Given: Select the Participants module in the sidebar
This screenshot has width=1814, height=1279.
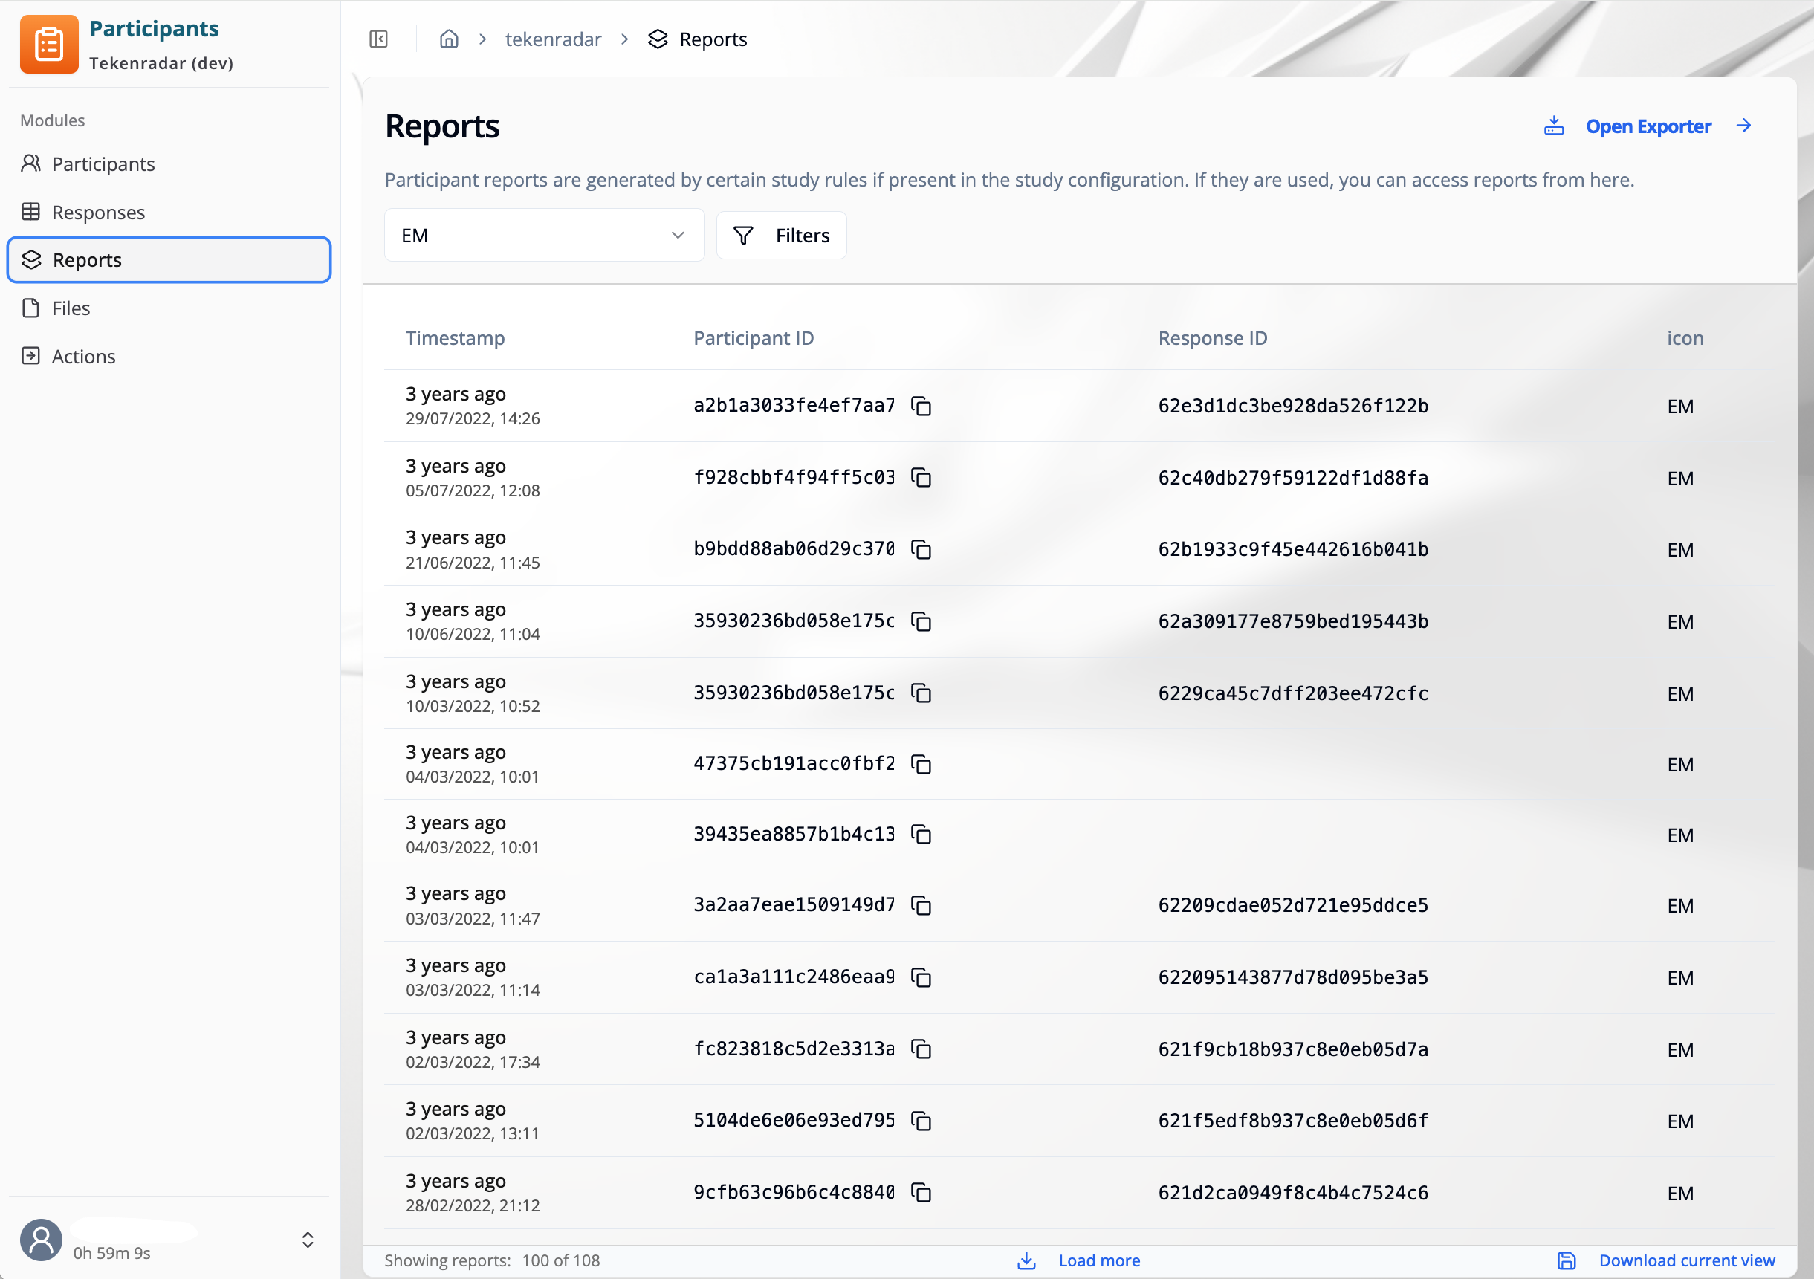Looking at the screenshot, I should (x=103, y=163).
